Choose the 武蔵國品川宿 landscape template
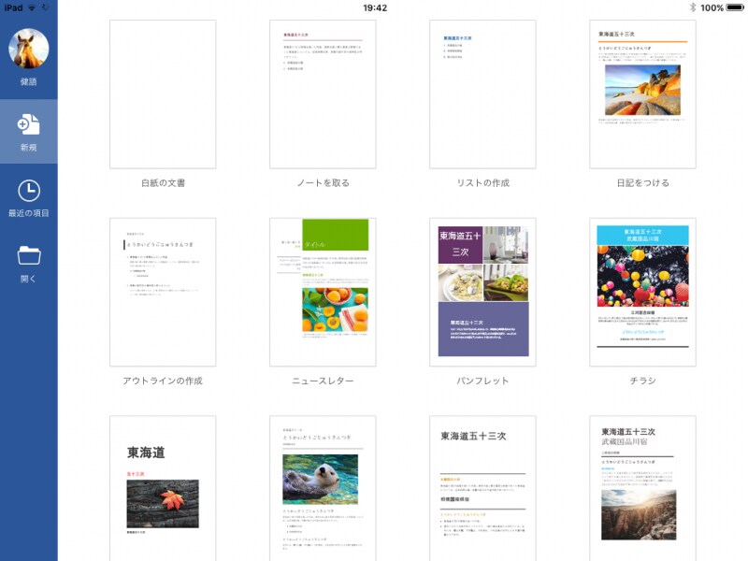 [x=642, y=486]
